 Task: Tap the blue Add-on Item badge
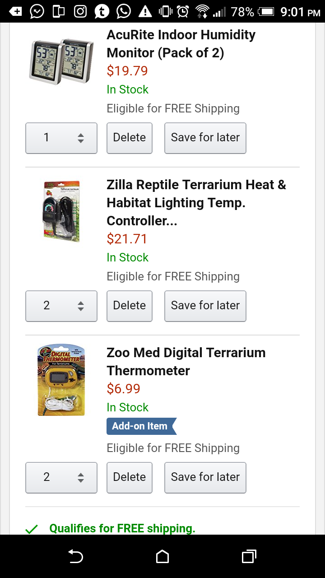click(x=141, y=426)
